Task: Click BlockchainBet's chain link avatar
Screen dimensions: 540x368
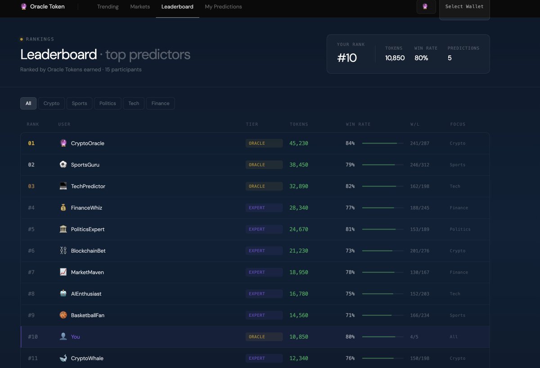Action: [63, 251]
